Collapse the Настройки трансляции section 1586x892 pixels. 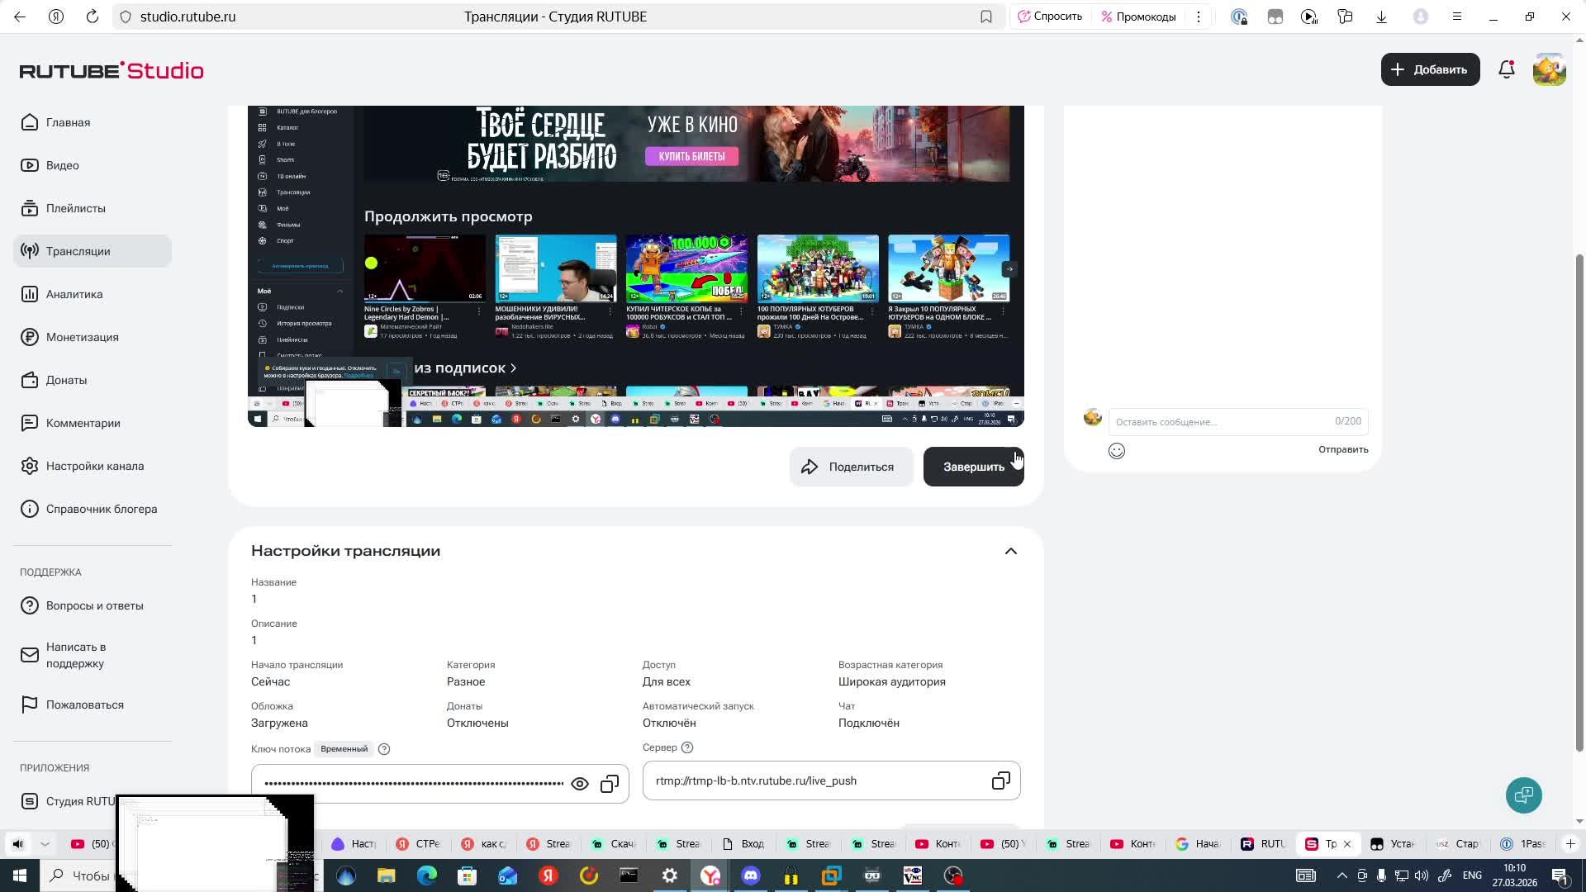[1010, 552]
